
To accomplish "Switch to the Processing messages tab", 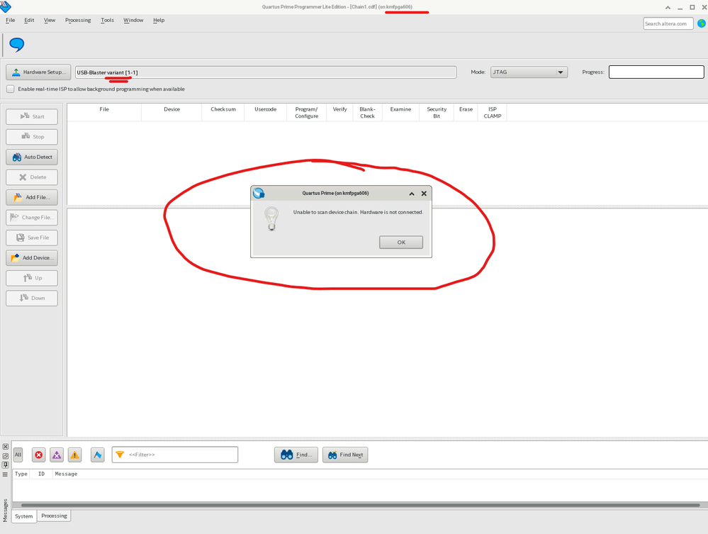I will [54, 516].
